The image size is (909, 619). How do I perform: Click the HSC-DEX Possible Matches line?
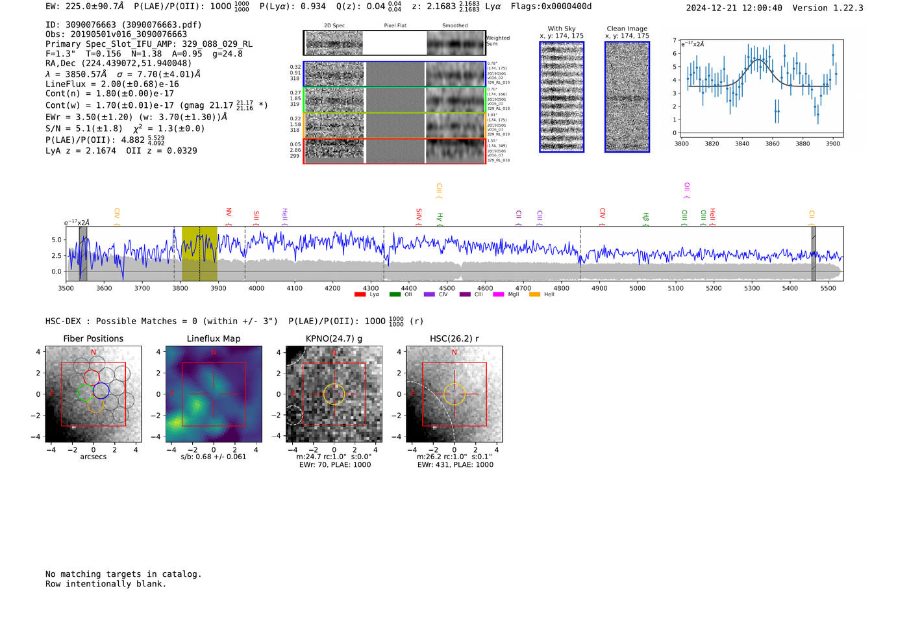pos(234,321)
